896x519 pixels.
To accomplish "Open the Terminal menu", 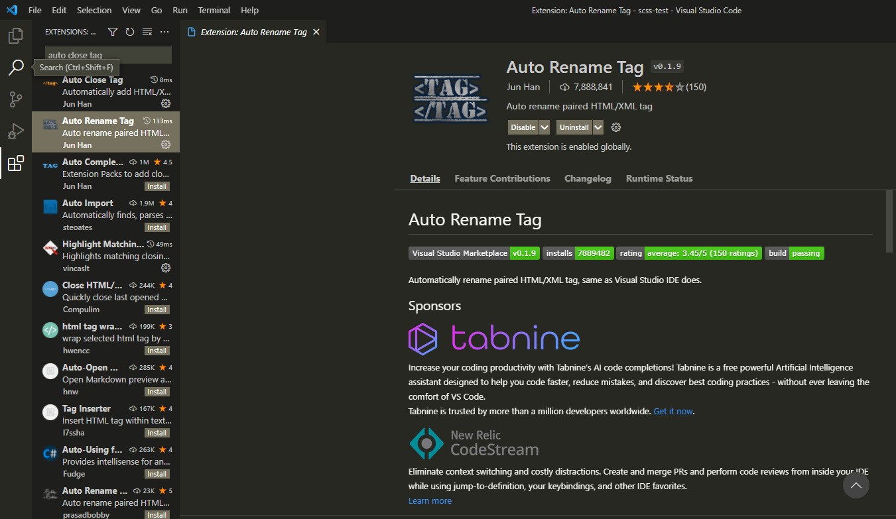I will coord(214,10).
